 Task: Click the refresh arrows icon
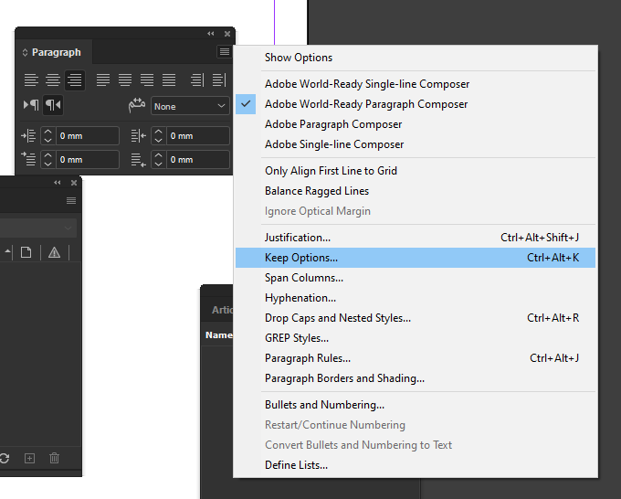(x=5, y=459)
